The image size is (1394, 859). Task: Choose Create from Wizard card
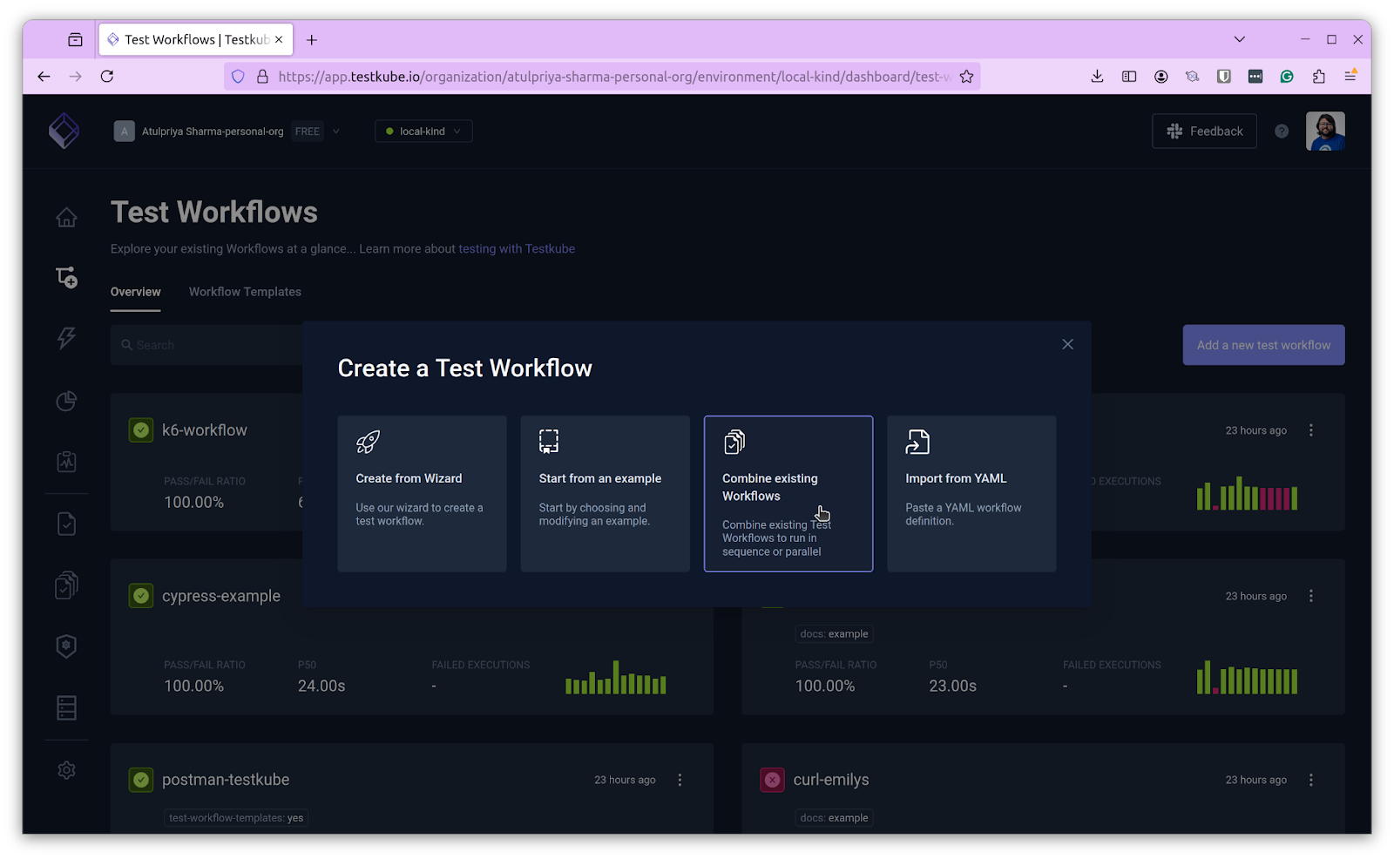422,493
